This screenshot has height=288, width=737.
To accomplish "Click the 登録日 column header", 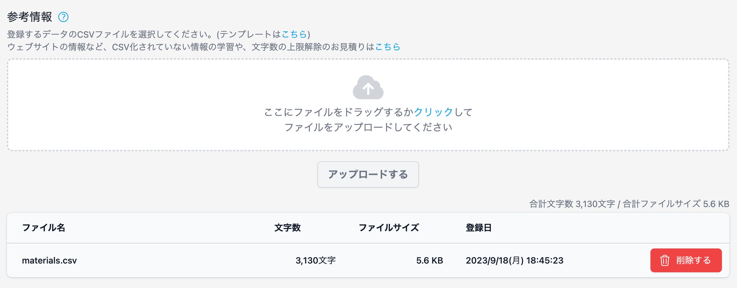I will point(478,228).
